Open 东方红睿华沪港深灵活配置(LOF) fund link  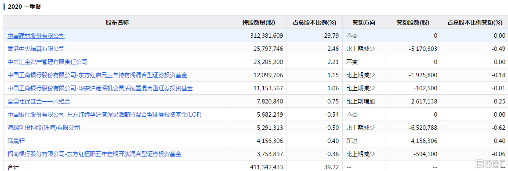point(104,114)
